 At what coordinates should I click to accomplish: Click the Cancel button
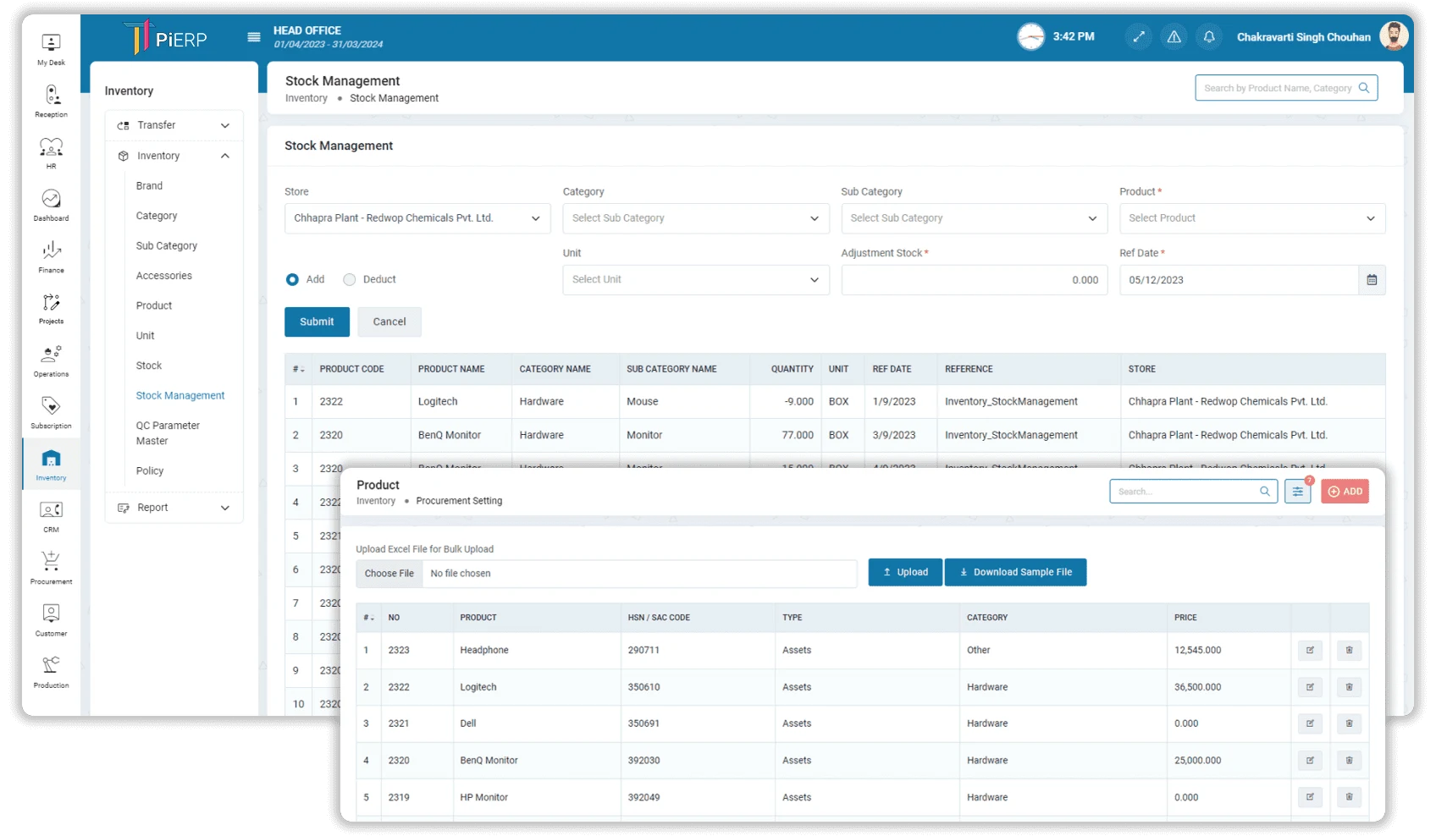389,322
